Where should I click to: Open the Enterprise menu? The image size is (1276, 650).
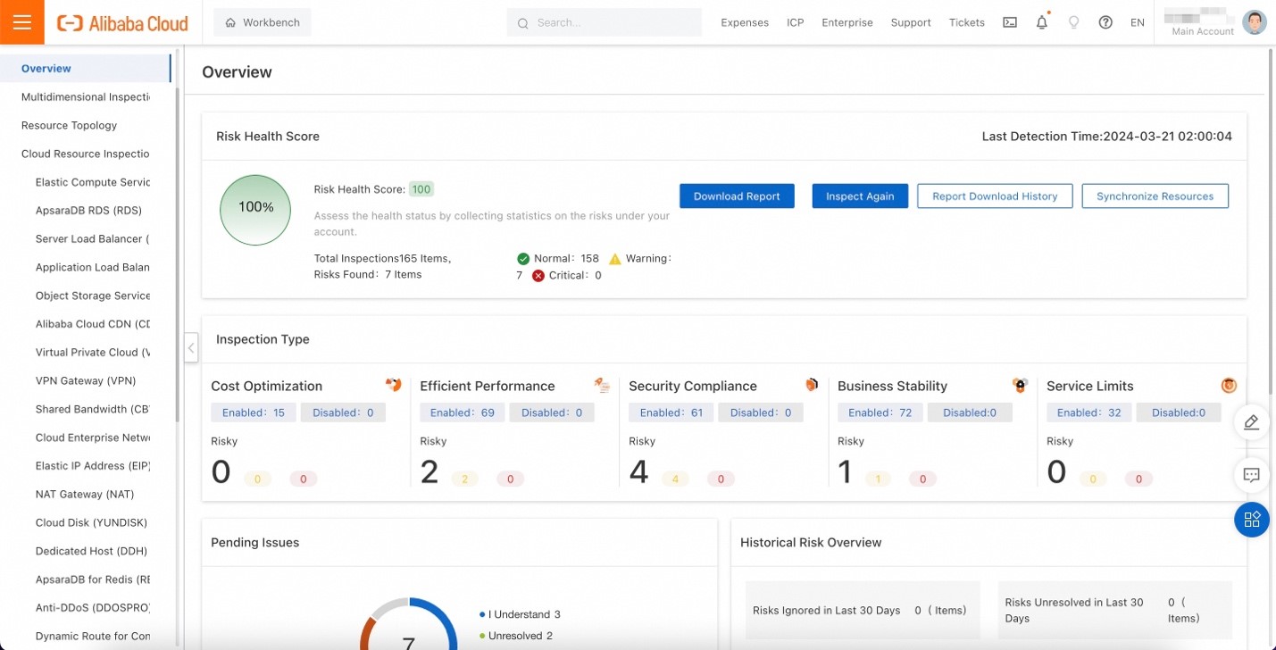coord(847,23)
